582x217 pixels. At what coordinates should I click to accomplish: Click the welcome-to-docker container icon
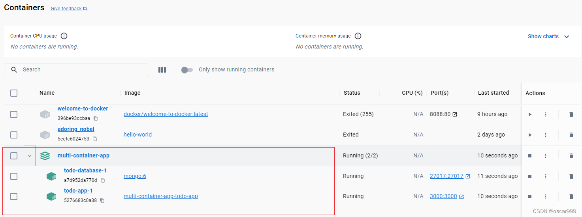coord(45,114)
